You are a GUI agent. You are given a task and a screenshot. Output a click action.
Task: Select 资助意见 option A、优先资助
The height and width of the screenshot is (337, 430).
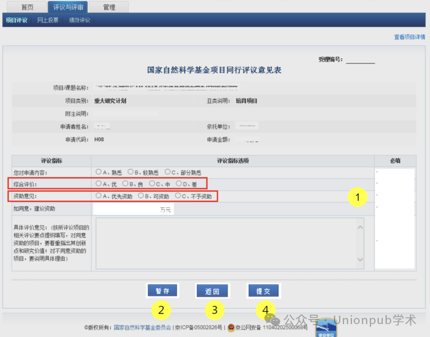[x=98, y=195]
